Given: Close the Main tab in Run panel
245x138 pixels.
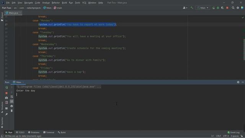Looking at the screenshot, I should (x=23, y=82).
